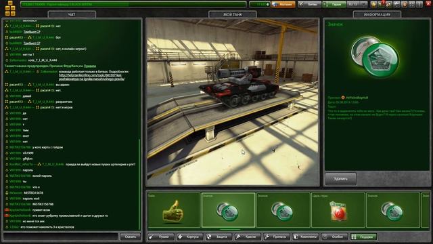Open the Особое special category
This screenshot has width=433, height=244.
coord(334,237)
